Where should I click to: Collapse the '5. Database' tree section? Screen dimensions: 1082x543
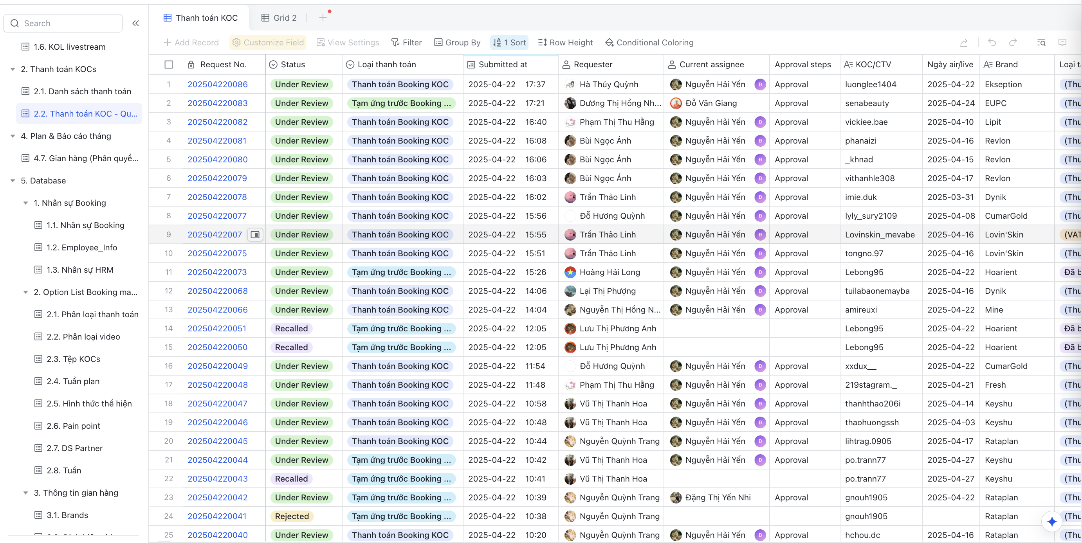point(13,180)
